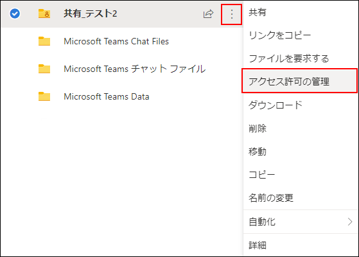This screenshot has height=257, width=359.
Task: Click the Microsoft Teams チャット ファイル folder icon
Action: point(44,69)
